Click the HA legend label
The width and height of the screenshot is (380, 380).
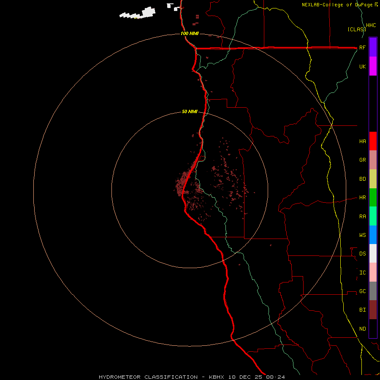tap(362, 141)
